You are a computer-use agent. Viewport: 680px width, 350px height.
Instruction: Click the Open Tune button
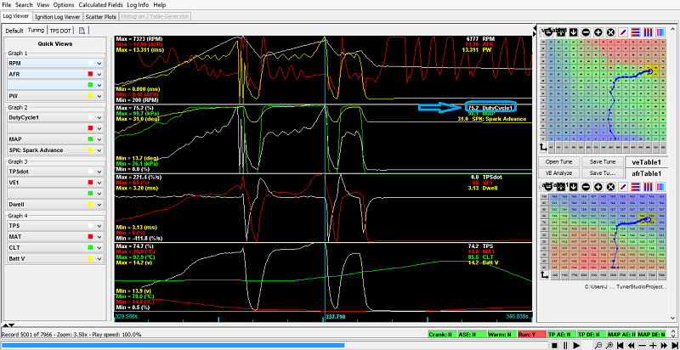(x=558, y=161)
